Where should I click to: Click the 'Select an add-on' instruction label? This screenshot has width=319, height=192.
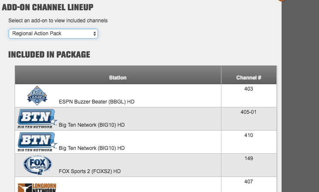pyautogui.click(x=58, y=21)
